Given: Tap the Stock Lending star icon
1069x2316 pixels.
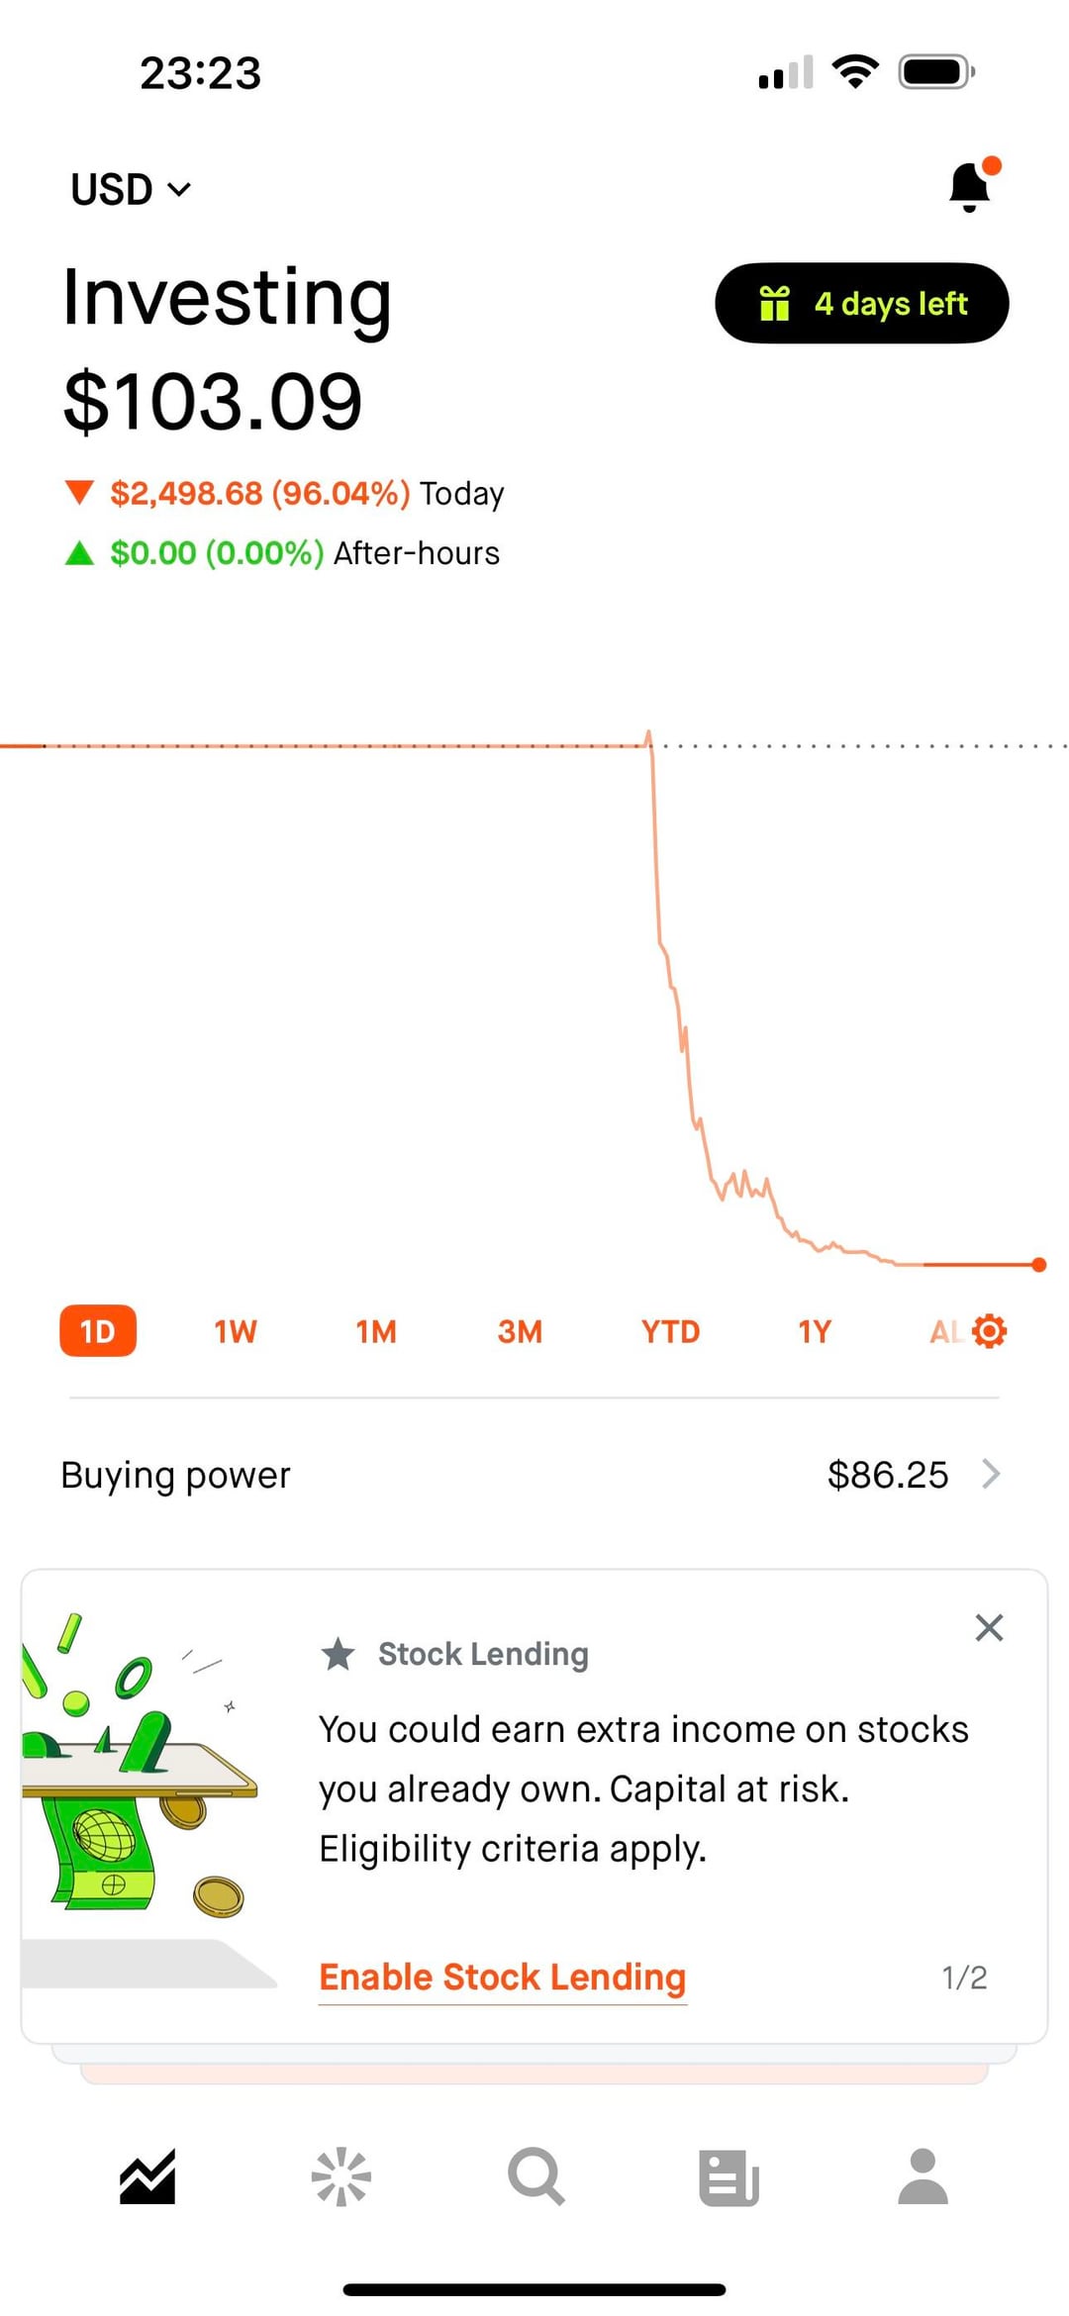Looking at the screenshot, I should click(x=339, y=1654).
